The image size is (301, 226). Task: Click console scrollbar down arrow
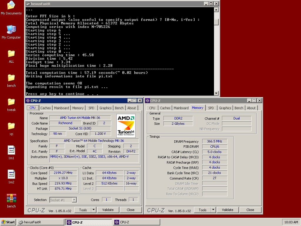coord(216,93)
